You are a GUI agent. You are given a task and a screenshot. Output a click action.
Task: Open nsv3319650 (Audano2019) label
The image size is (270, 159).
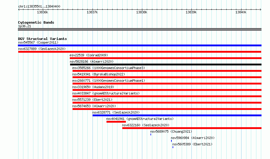coord(93,87)
